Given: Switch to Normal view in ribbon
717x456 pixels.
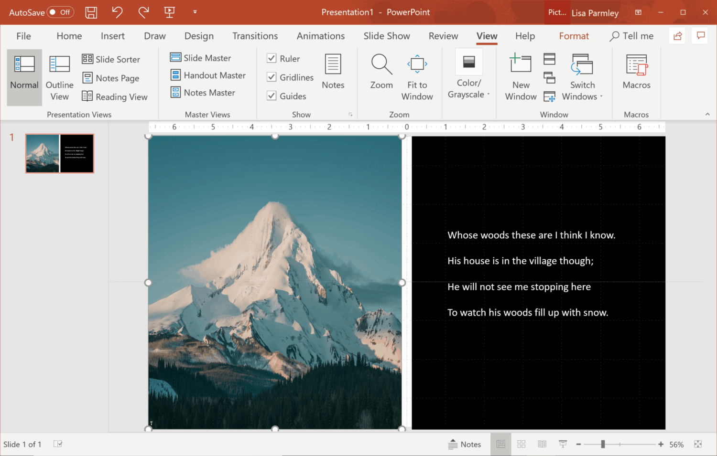Looking at the screenshot, I should tap(24, 77).
